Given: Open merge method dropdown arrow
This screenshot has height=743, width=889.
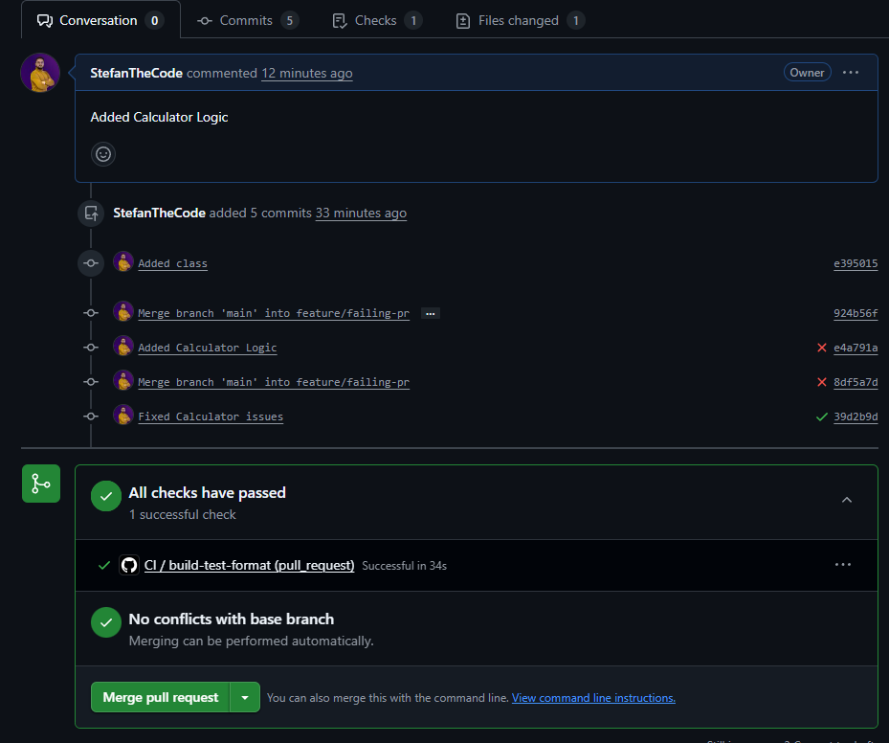Looking at the screenshot, I should tap(245, 698).
